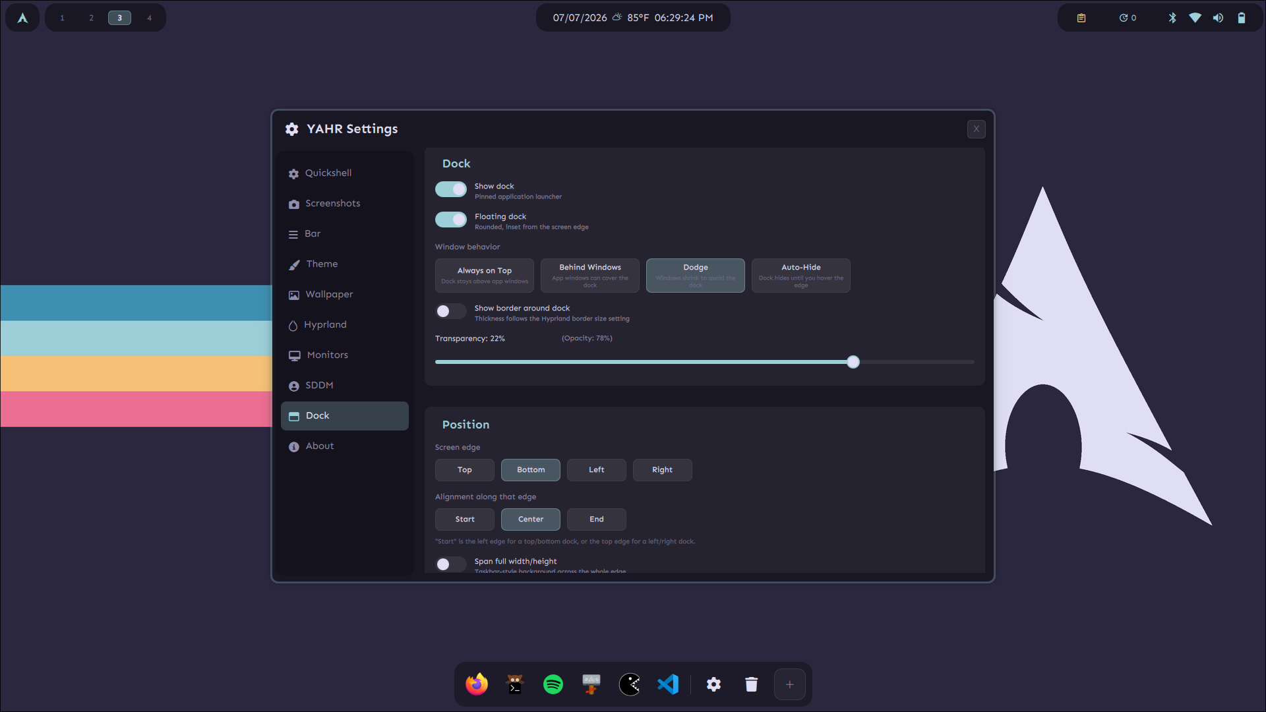Screen dimensions: 1266x712
Task: Click the Arch logo launcher in top bar
Action: (x=22, y=18)
